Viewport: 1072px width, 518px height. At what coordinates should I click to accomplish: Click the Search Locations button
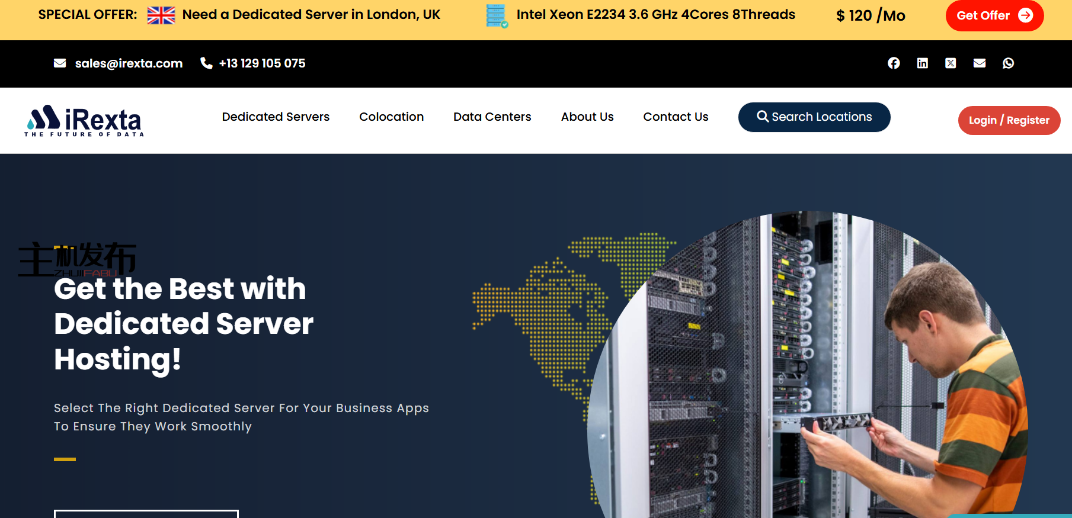(814, 117)
